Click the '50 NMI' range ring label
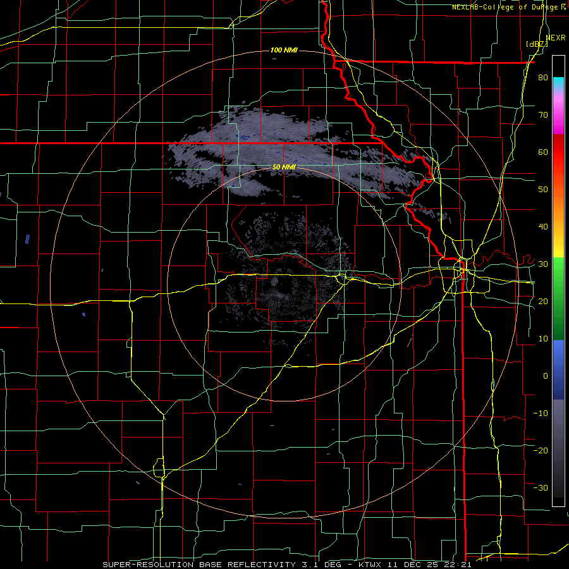This screenshot has height=569, width=569. (x=284, y=168)
